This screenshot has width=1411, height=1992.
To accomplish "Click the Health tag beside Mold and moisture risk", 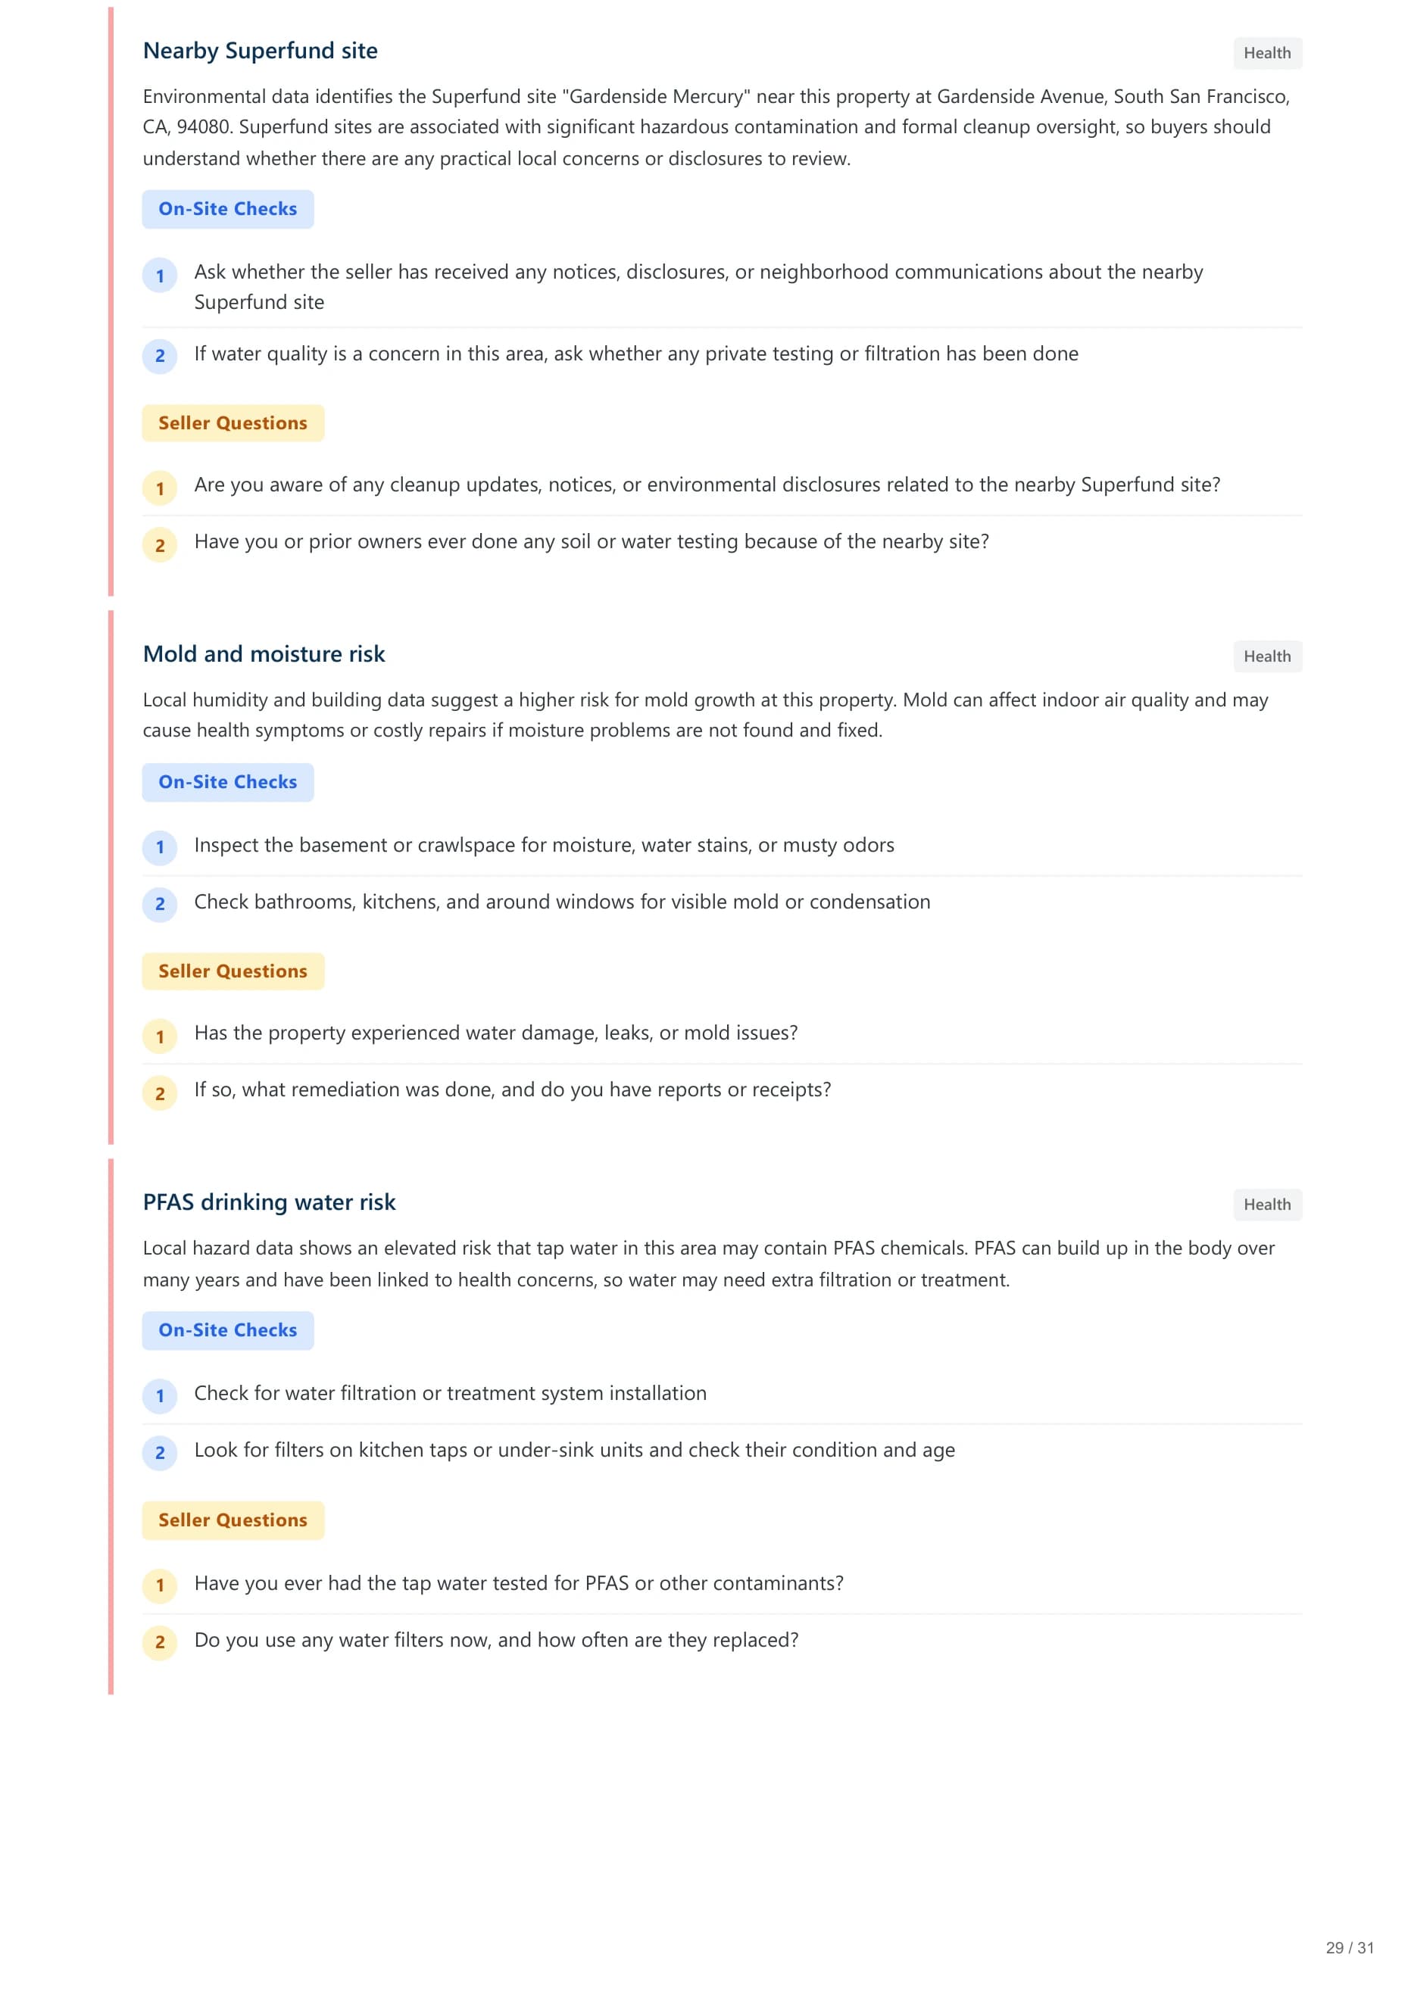I will tap(1267, 656).
